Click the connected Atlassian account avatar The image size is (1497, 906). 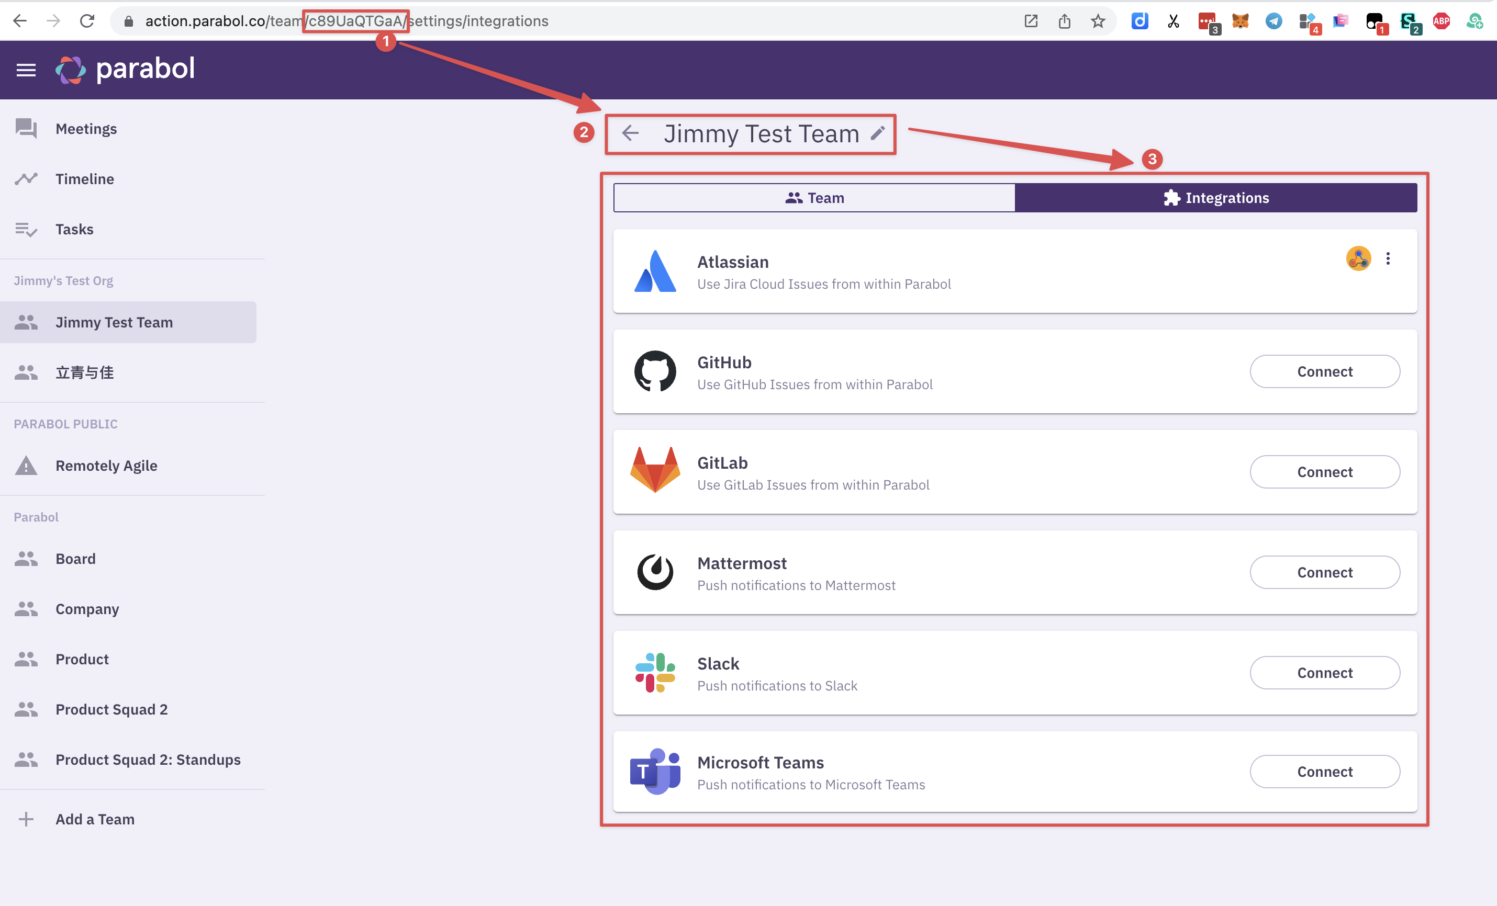coord(1357,258)
